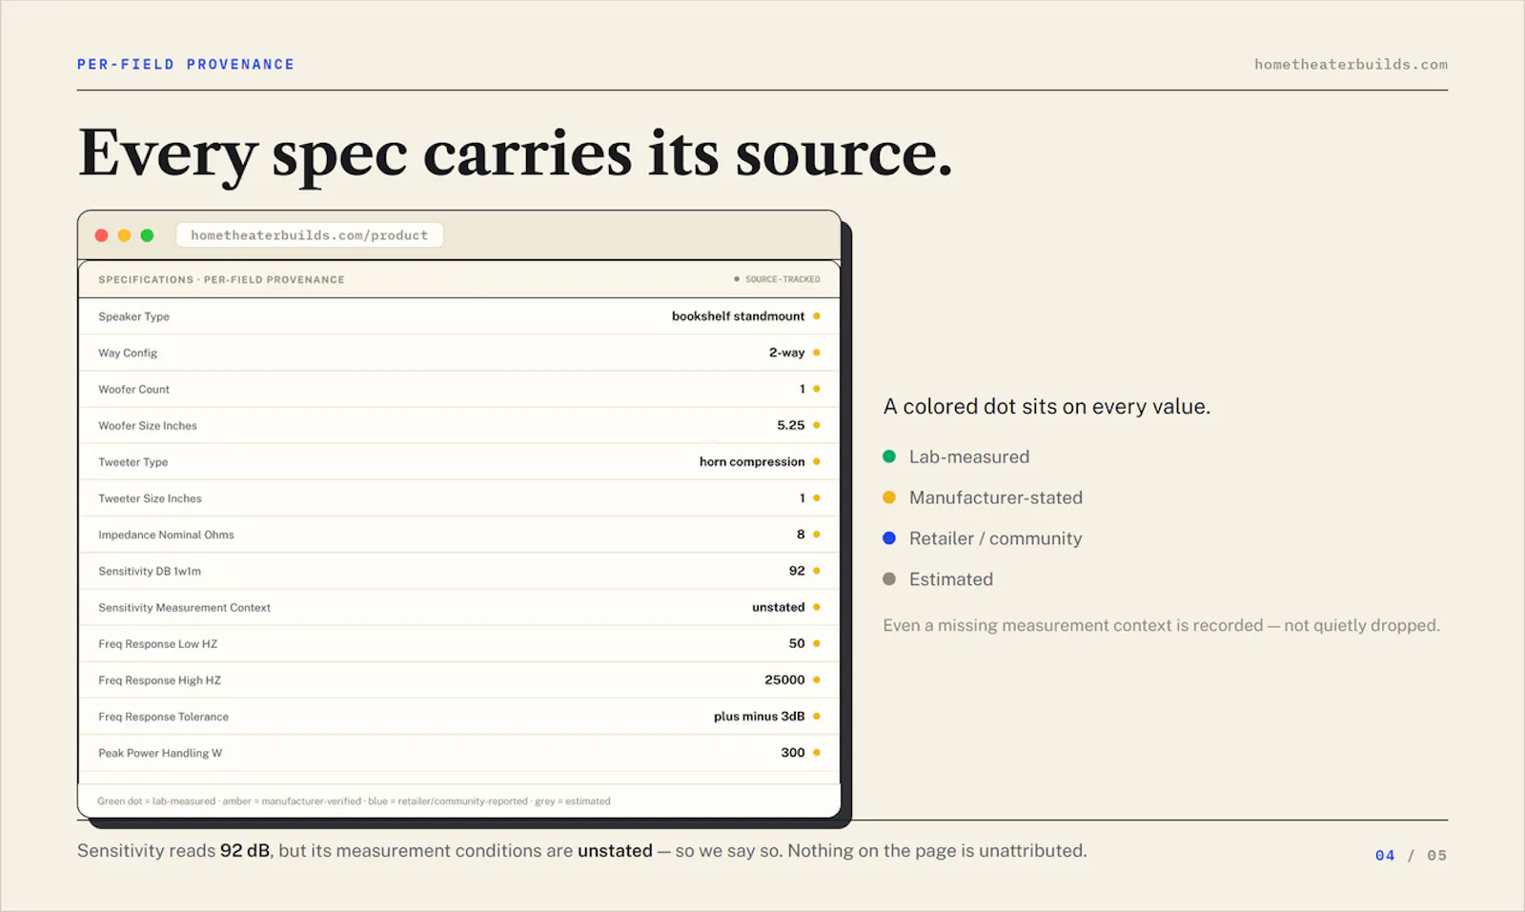The height and width of the screenshot is (912, 1525).
Task: Click the yellow window button in the mock browser
Action: (124, 235)
